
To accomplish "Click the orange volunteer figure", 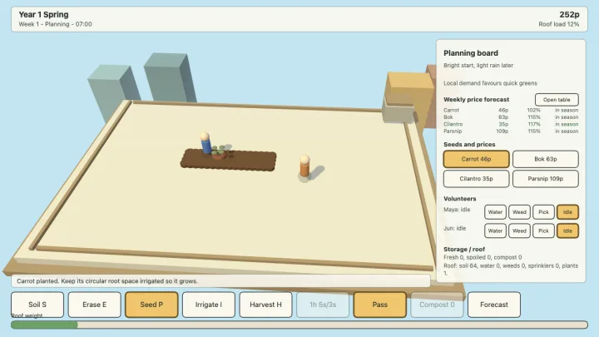I will (304, 166).
